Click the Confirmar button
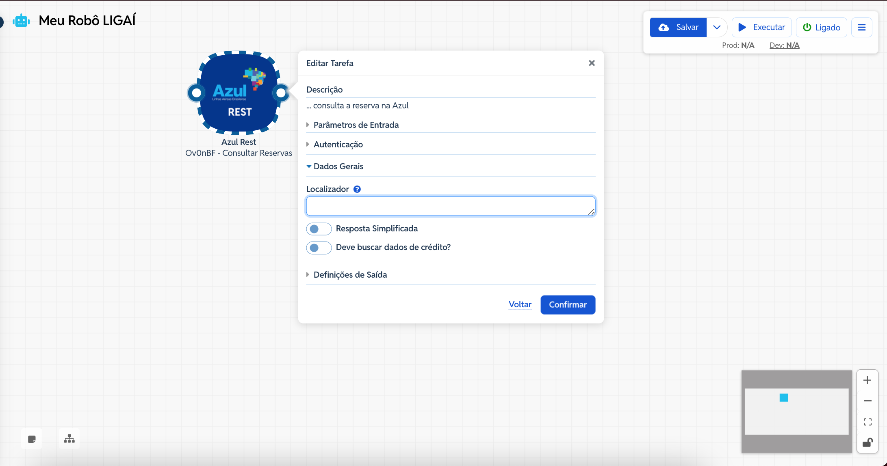887x466 pixels. pos(568,304)
